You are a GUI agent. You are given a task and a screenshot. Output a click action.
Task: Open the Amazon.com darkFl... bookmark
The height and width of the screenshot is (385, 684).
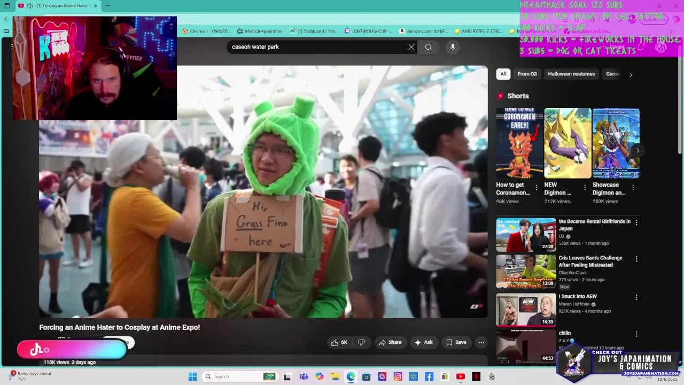tap(424, 31)
